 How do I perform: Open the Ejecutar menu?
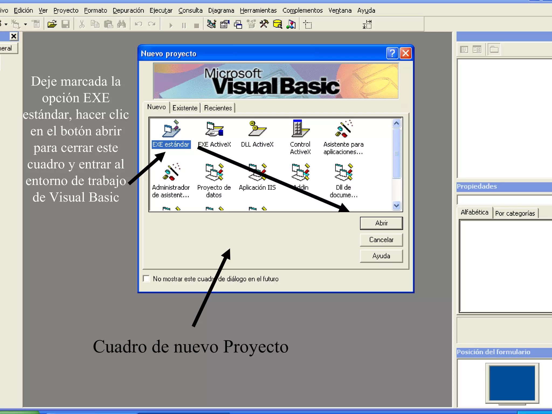pos(161,11)
